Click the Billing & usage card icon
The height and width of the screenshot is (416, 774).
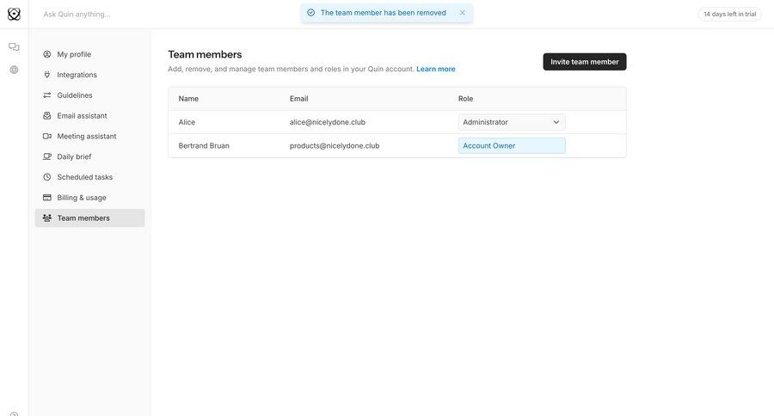click(x=47, y=198)
